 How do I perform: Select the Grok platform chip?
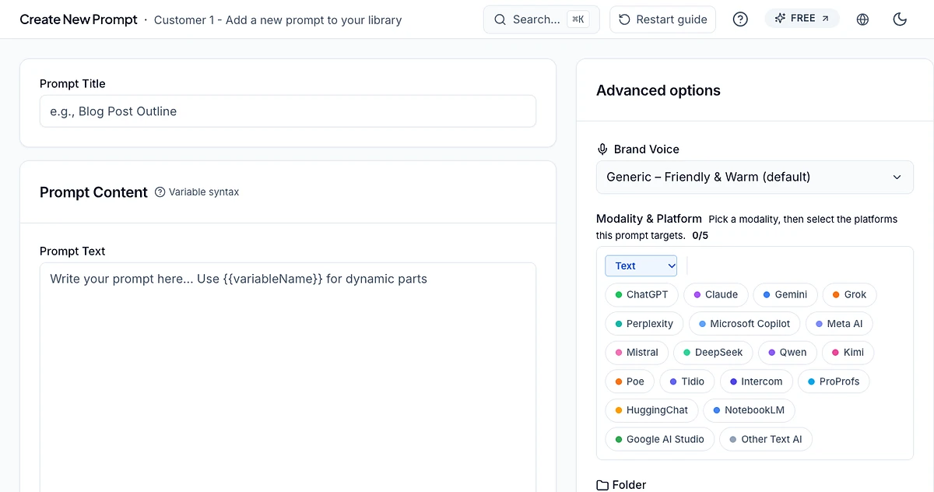(x=850, y=294)
